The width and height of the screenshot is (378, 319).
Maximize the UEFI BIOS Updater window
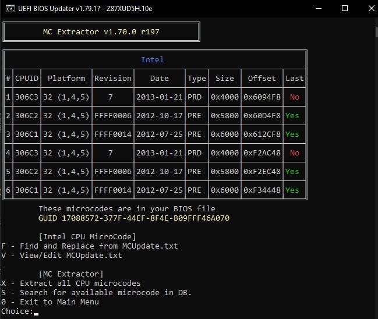[x=345, y=8]
